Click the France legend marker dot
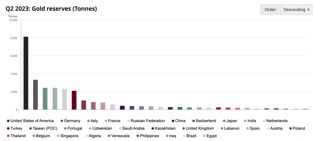Image resolution: width=315 pixels, height=141 pixels. coord(106,121)
